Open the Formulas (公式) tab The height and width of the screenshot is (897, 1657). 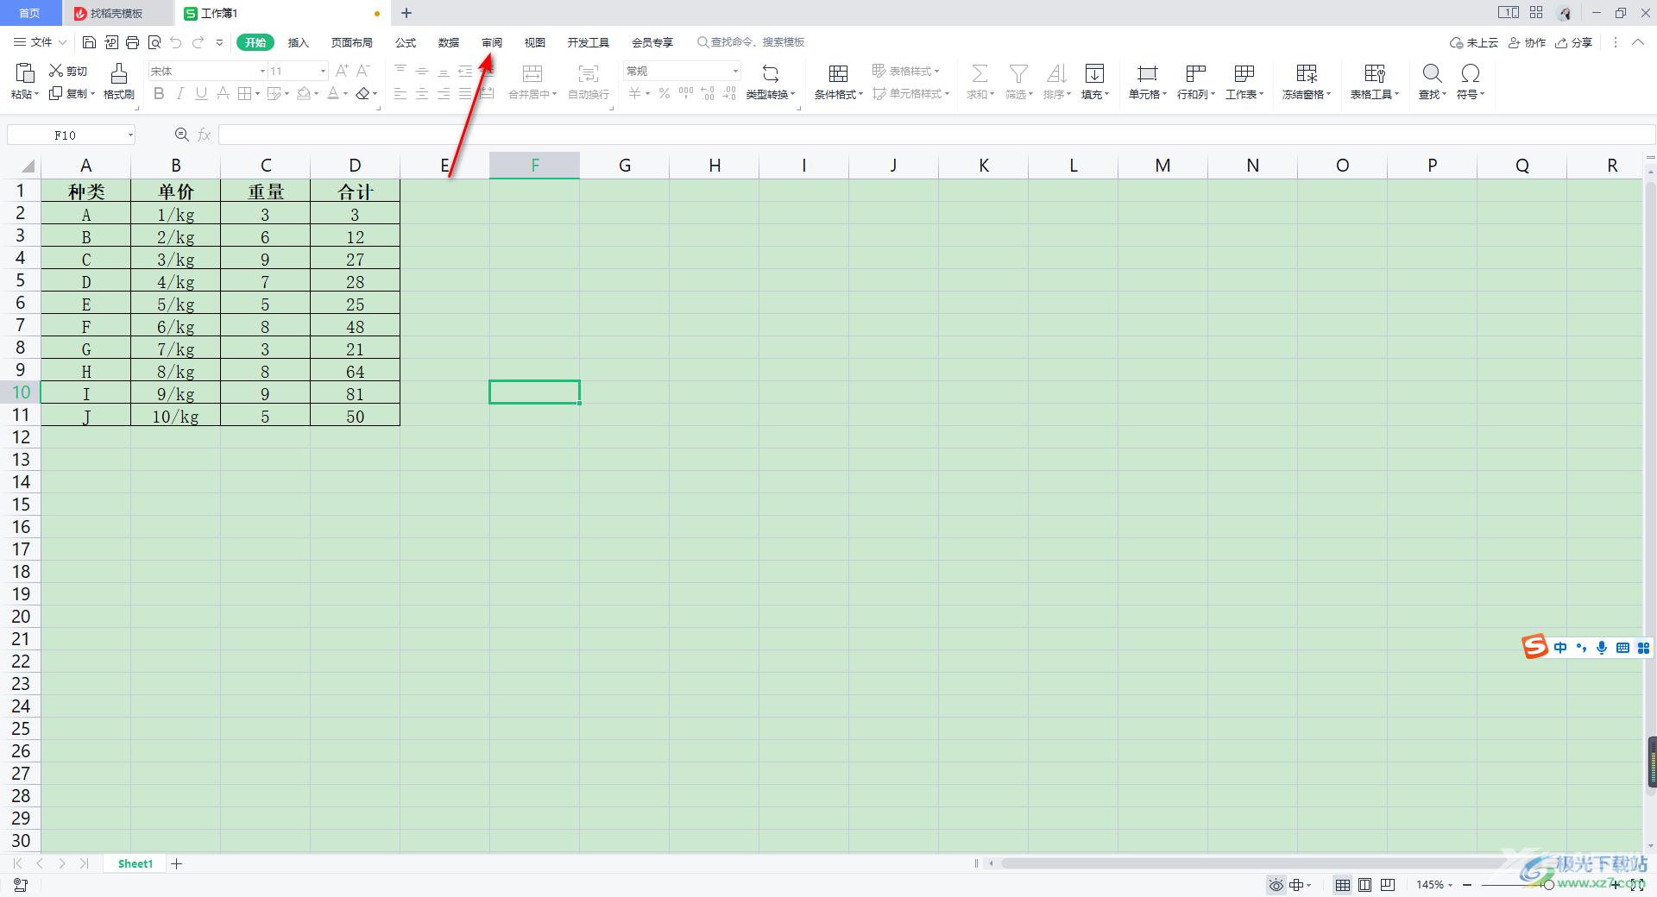tap(406, 42)
